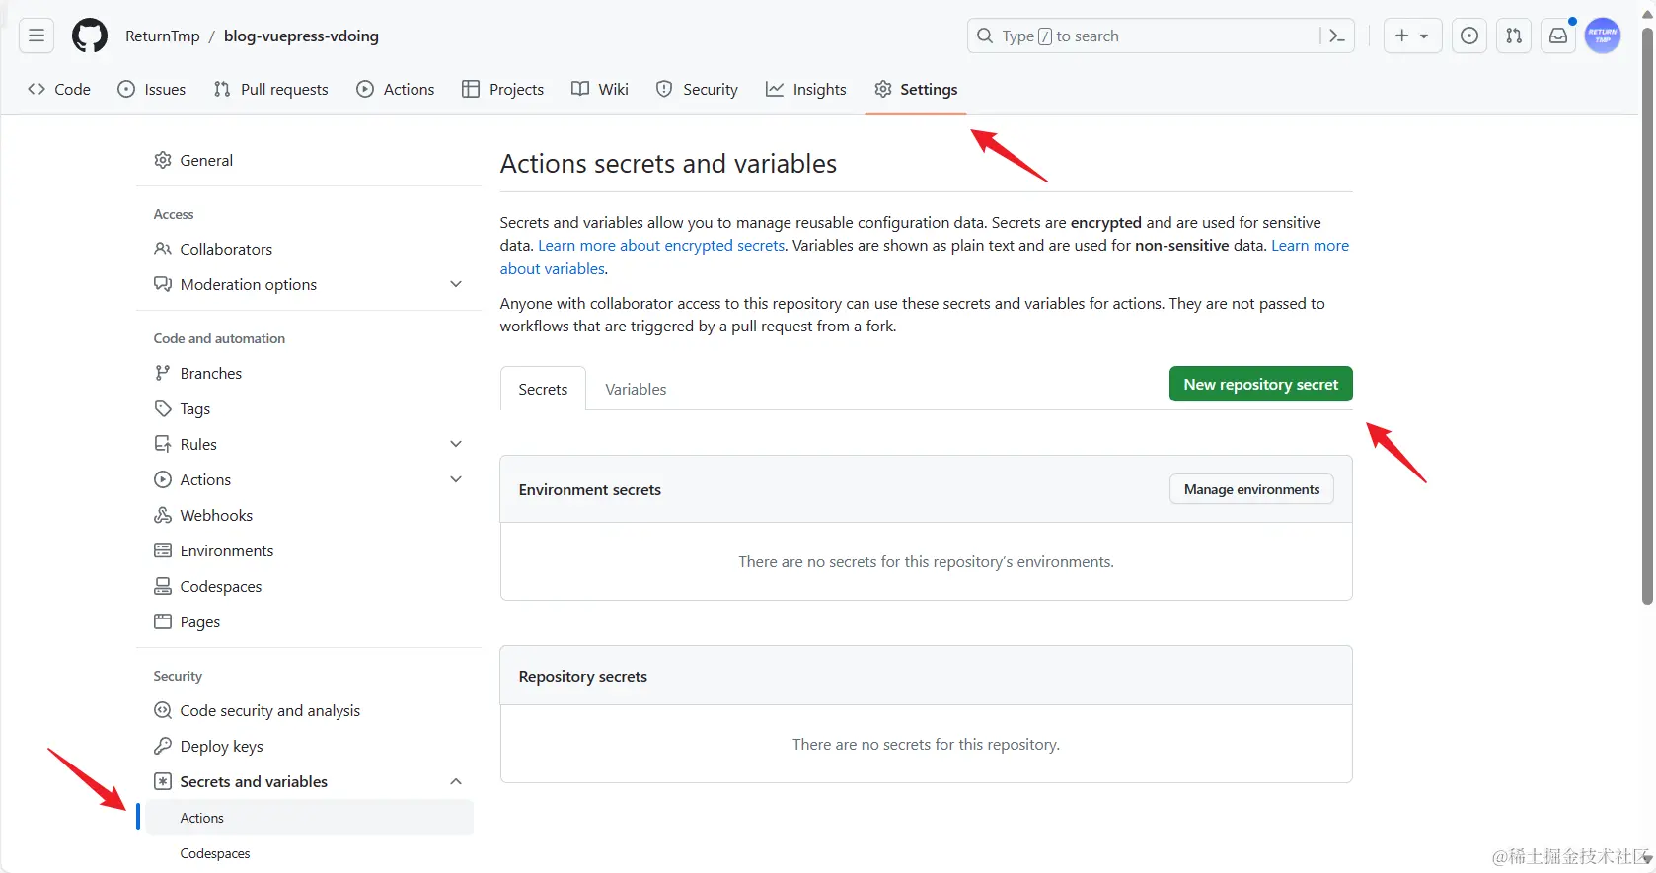The width and height of the screenshot is (1656, 873).
Task: Click New repository secret button
Action: pyautogui.click(x=1260, y=384)
